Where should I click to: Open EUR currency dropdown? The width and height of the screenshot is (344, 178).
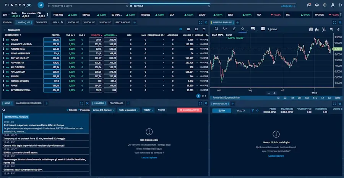pos(6,15)
